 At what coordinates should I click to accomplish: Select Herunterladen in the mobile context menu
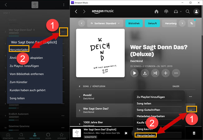point(19,50)
